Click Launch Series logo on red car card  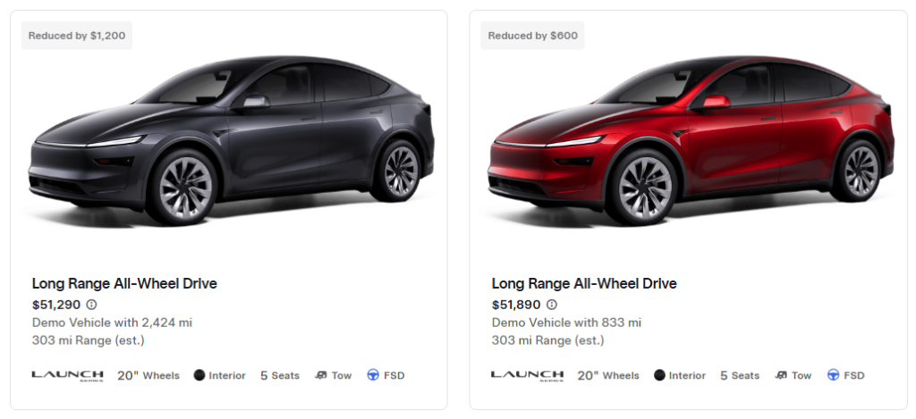click(527, 375)
